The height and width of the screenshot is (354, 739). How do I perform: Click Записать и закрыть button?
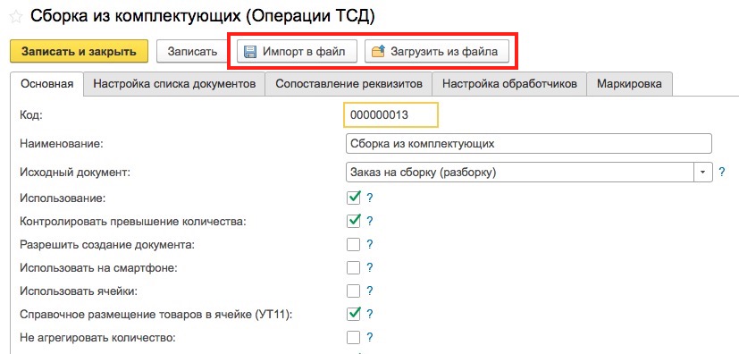coord(80,51)
